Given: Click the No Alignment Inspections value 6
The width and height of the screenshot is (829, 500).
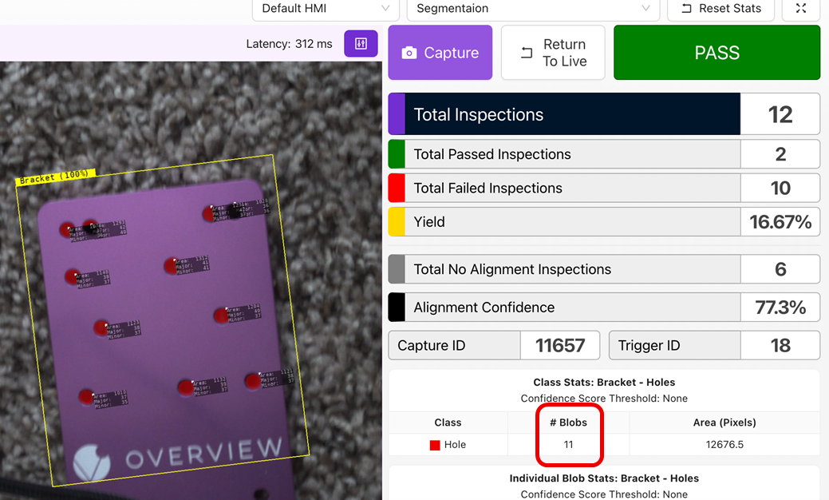Looking at the screenshot, I should [780, 269].
